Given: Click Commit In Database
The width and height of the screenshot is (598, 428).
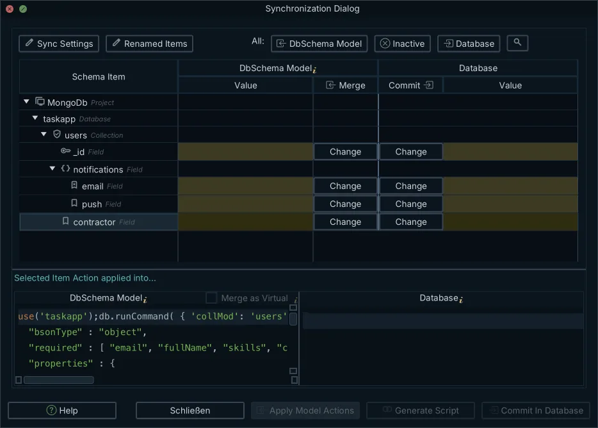Looking at the screenshot, I should click(x=536, y=411).
